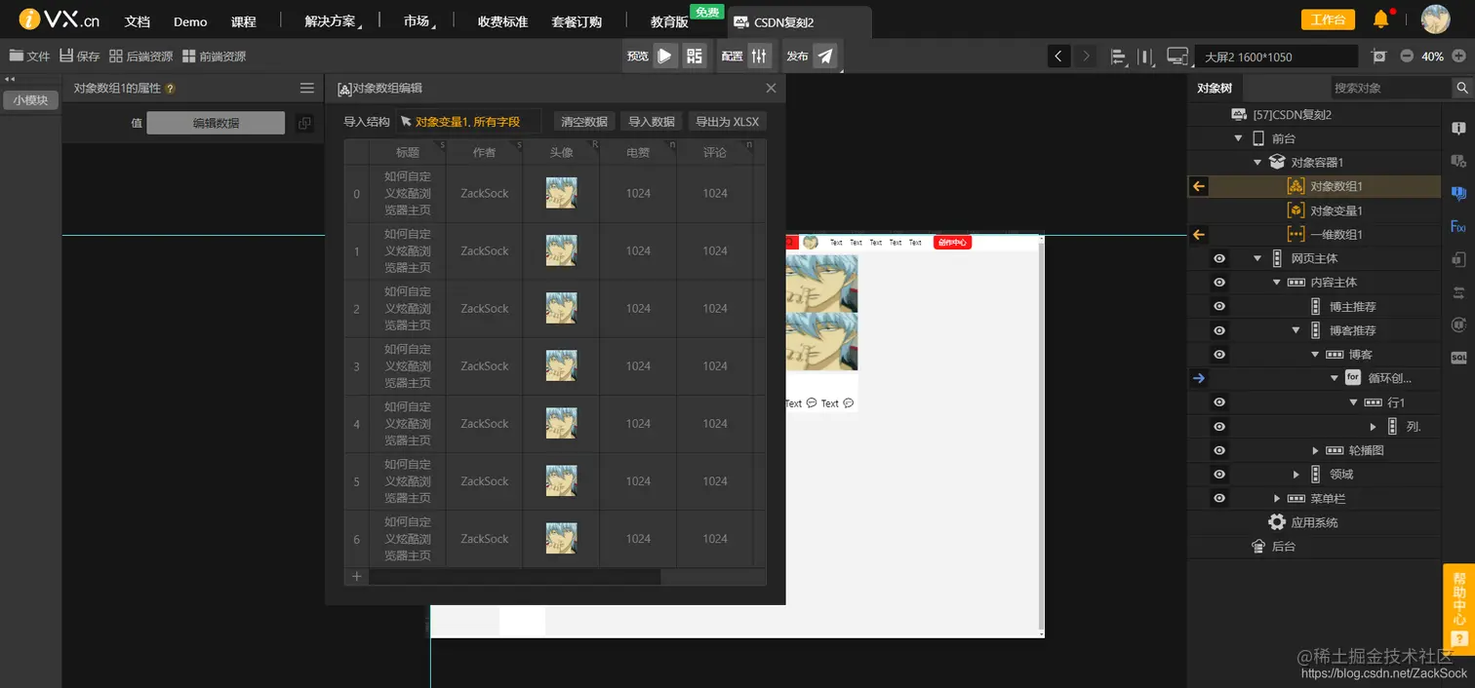Click the plus to add a data row
Screen dimensions: 1475x688
pos(355,576)
